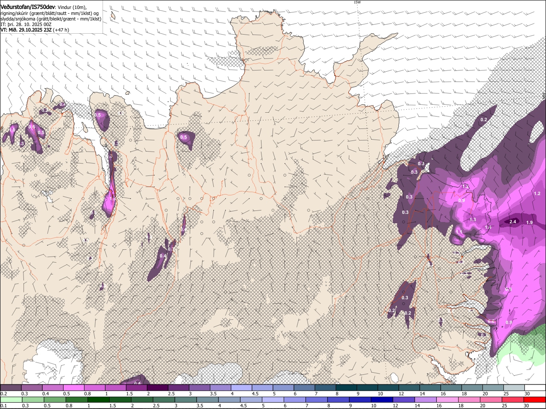
Task: Click the 'VT: Mið. 29.10.2025 23Z (+47 h)' line
Action: coord(35,30)
